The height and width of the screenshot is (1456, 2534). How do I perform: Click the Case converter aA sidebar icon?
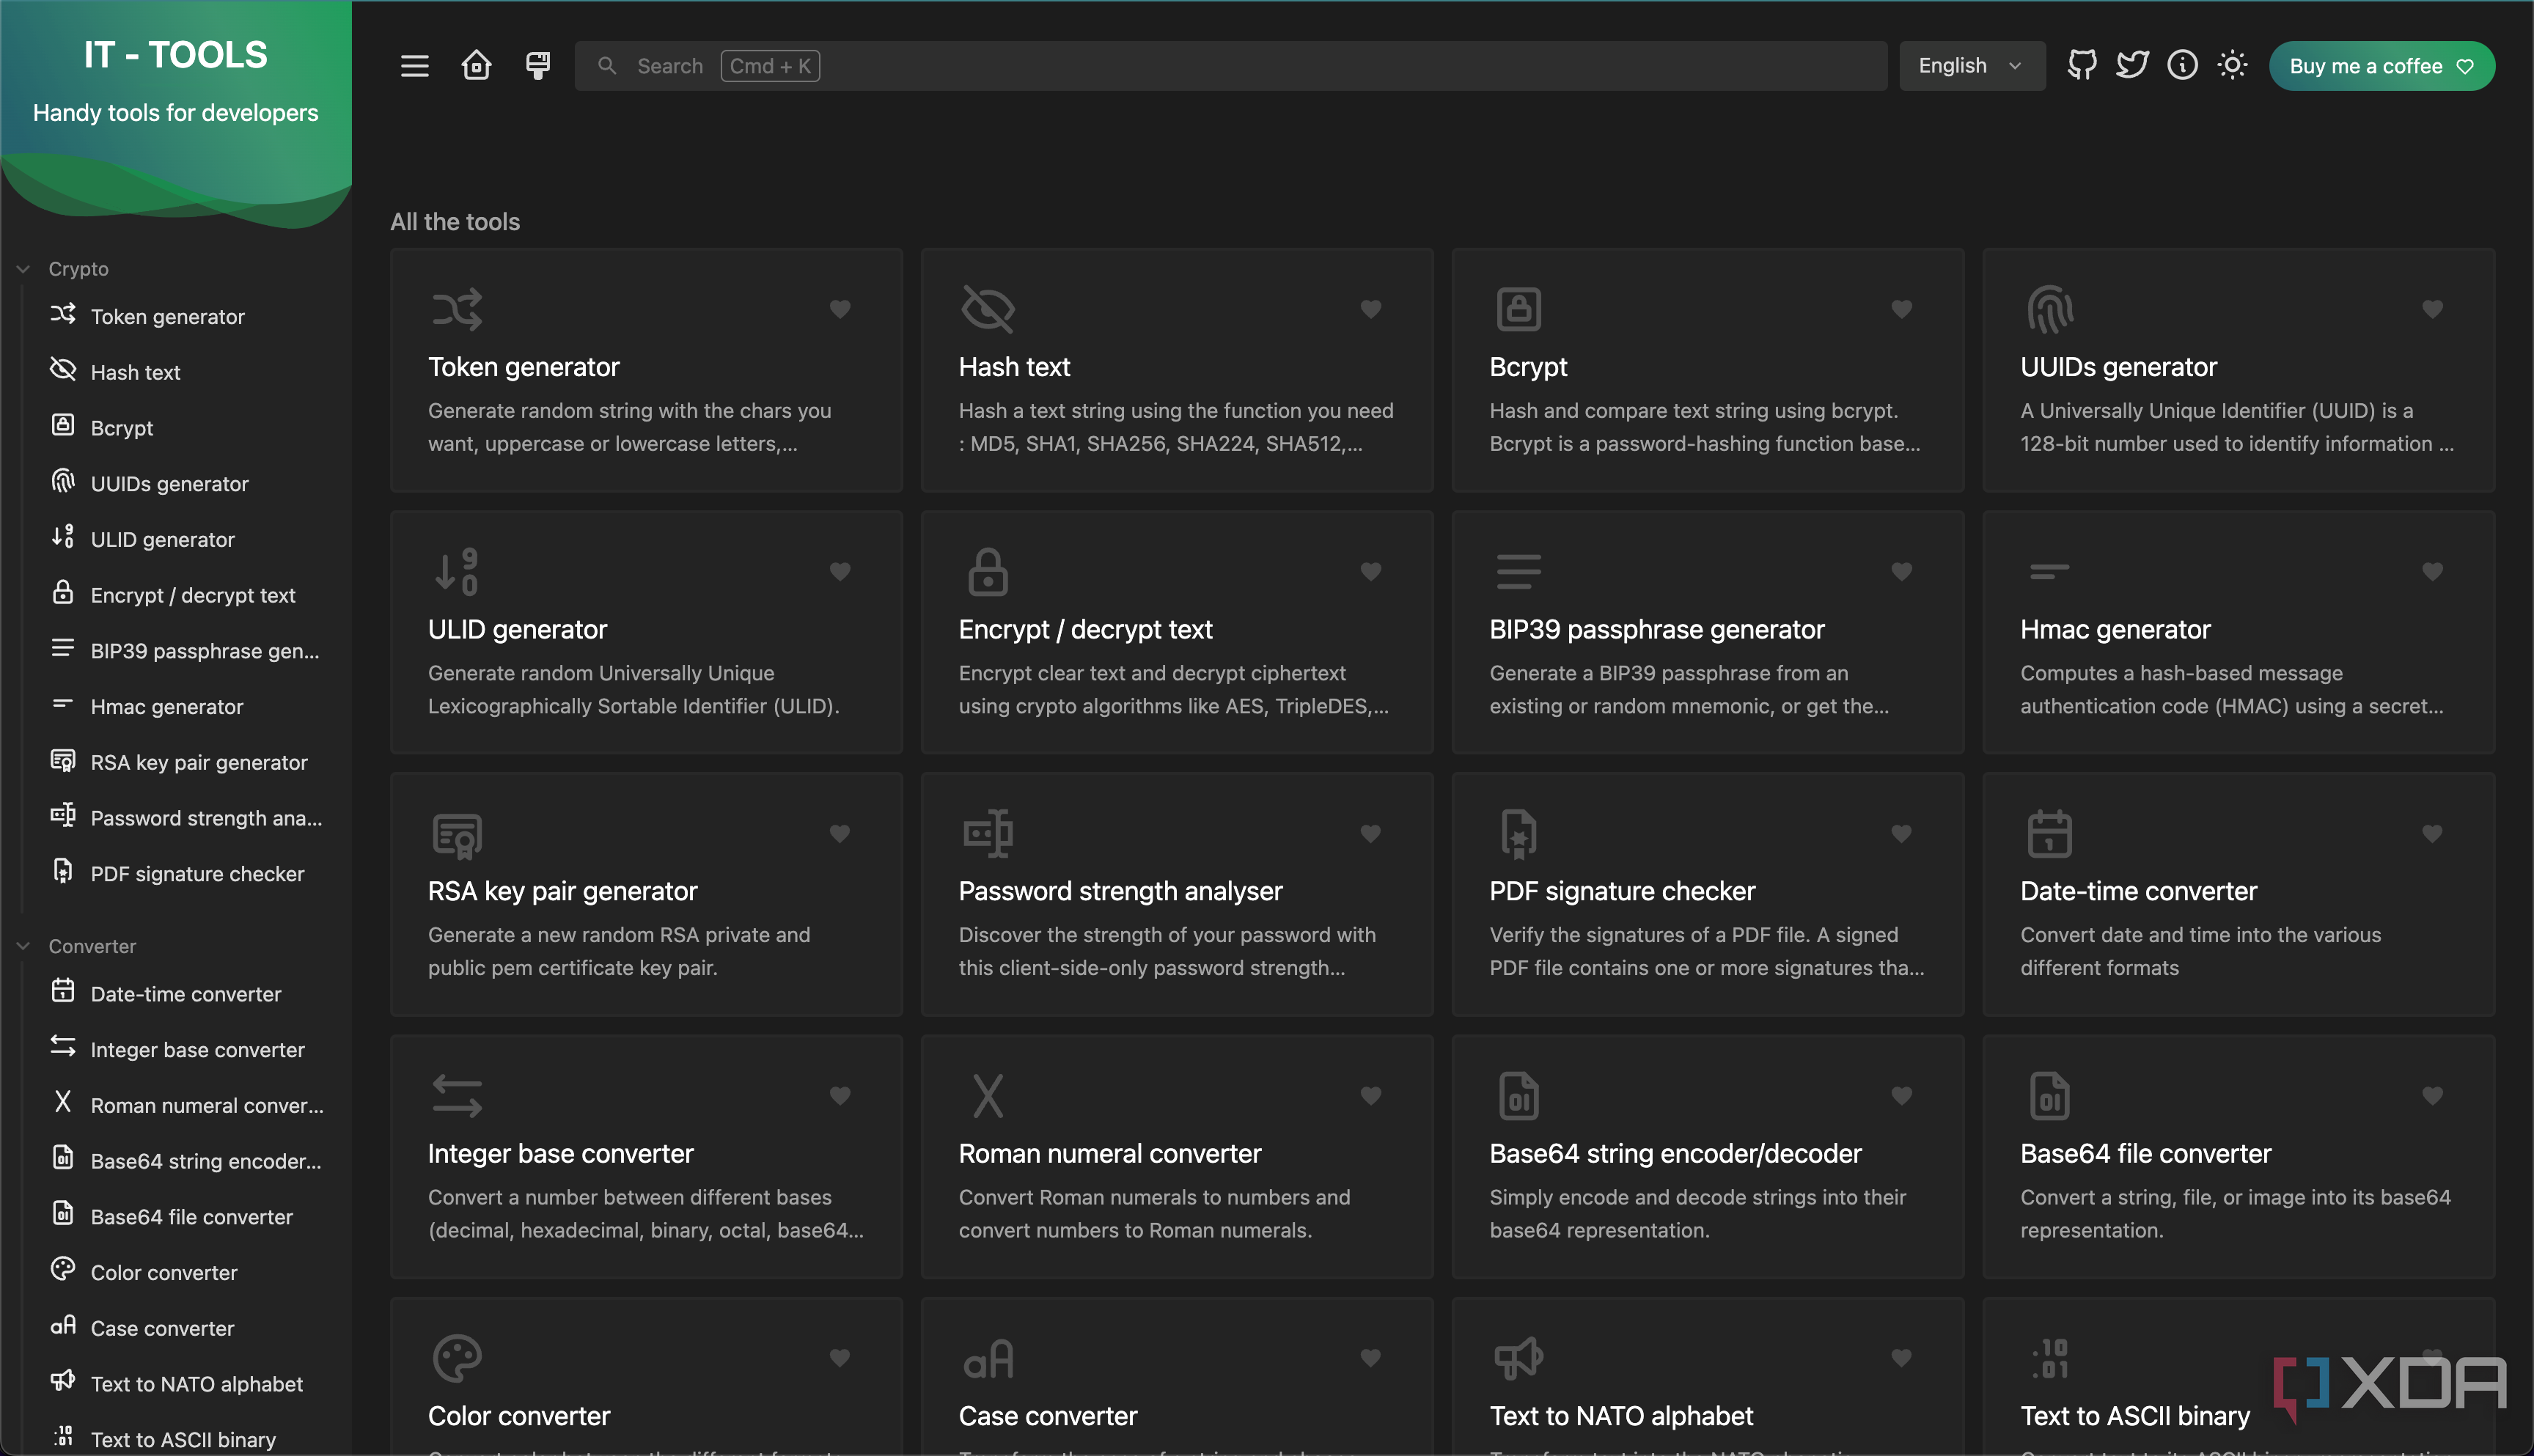pyautogui.click(x=63, y=1326)
